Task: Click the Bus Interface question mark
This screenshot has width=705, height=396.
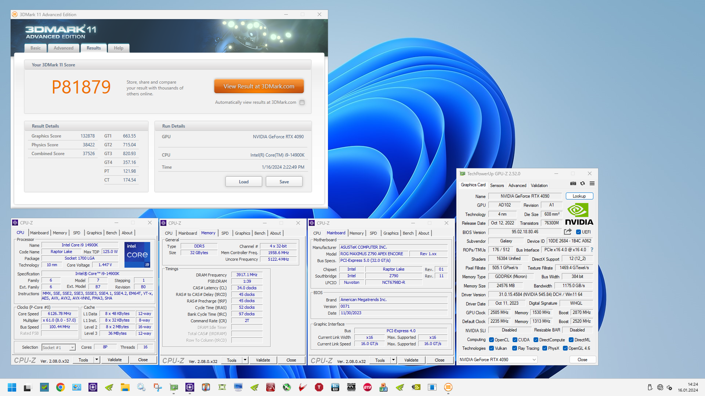Action: [592, 250]
